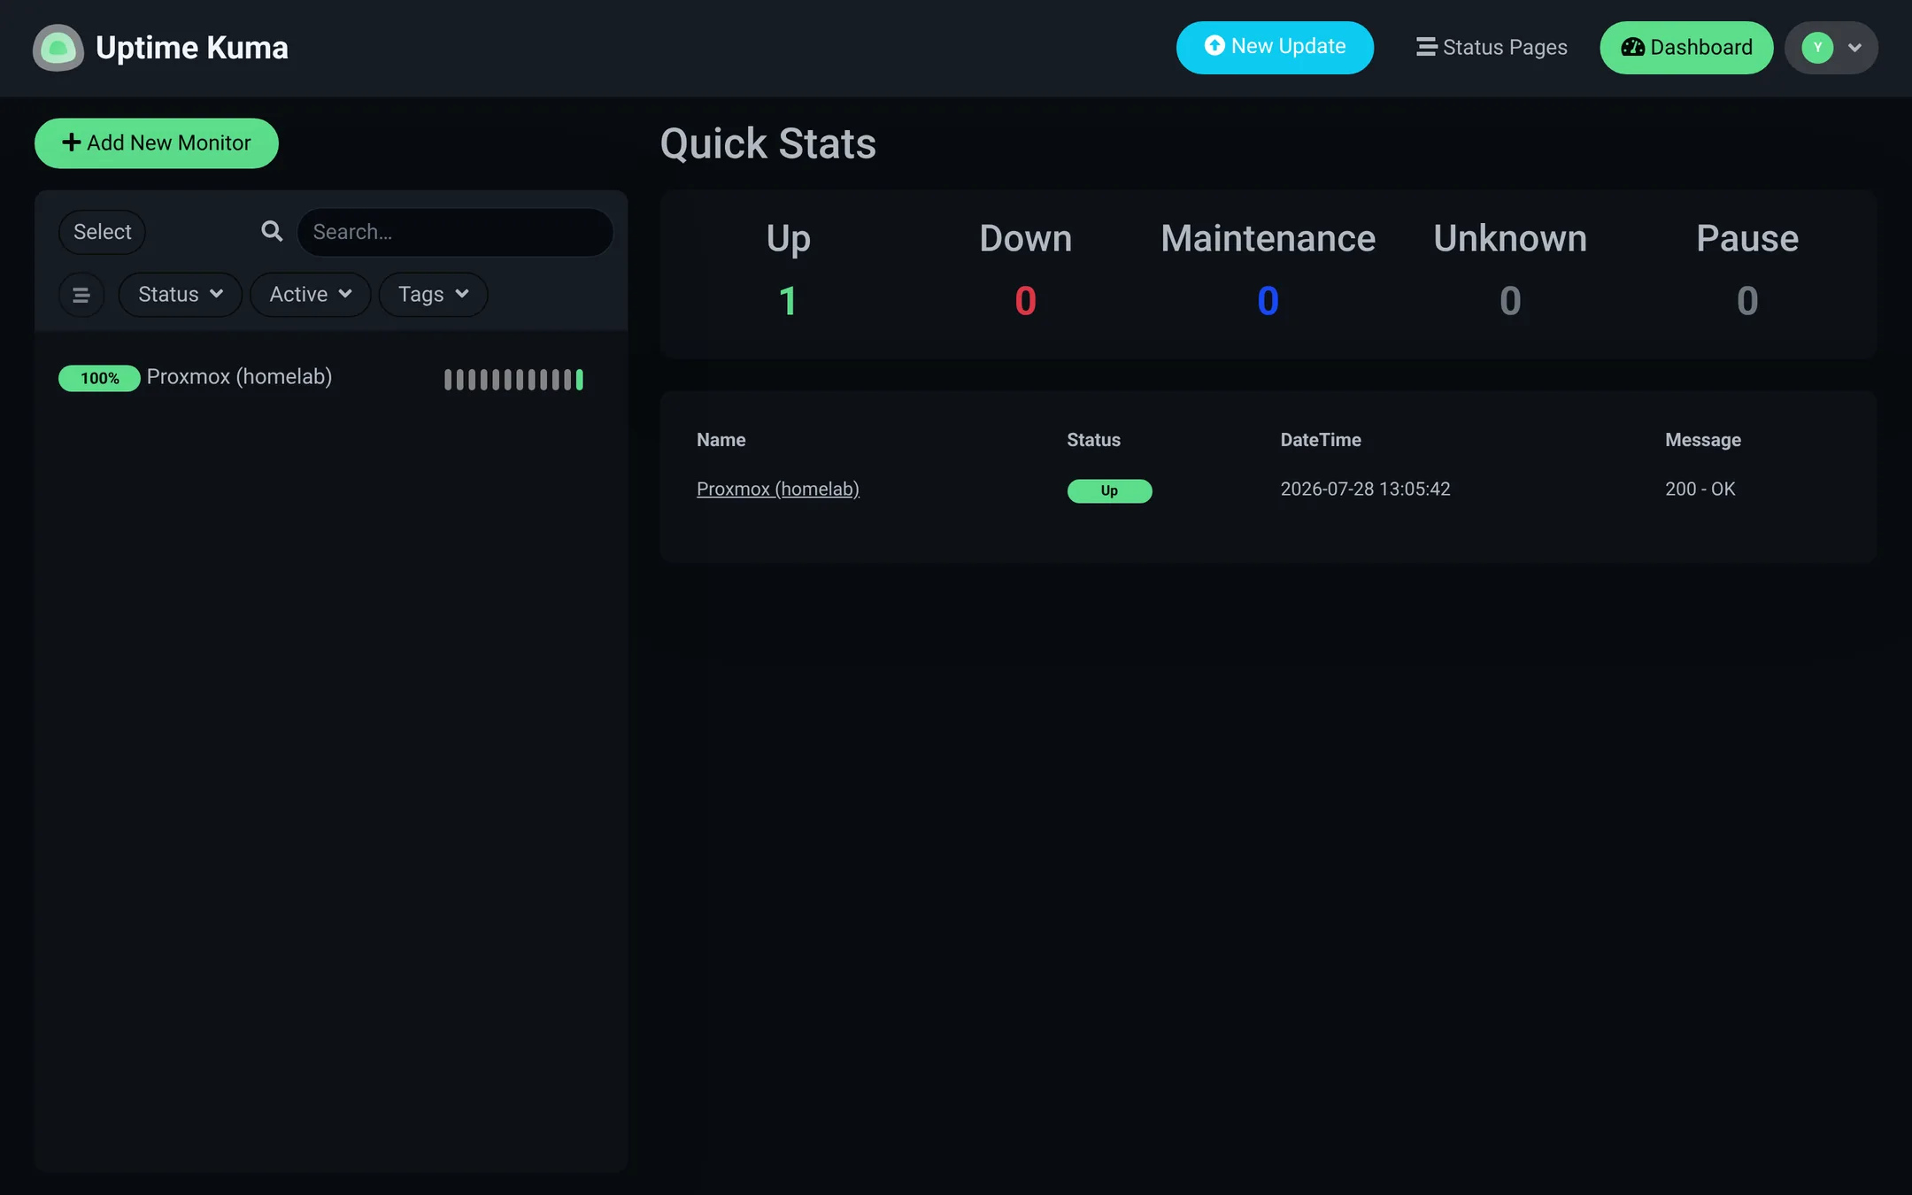Click the Uptime Kuma logo icon
Image resolution: width=1912 pixels, height=1195 pixels.
click(x=58, y=48)
